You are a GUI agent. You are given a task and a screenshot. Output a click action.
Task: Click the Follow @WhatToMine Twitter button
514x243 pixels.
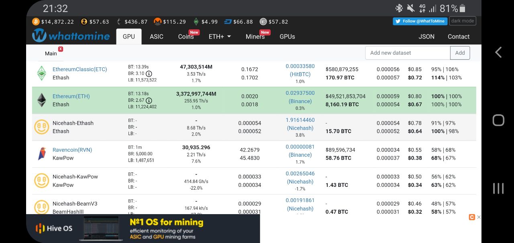click(420, 21)
